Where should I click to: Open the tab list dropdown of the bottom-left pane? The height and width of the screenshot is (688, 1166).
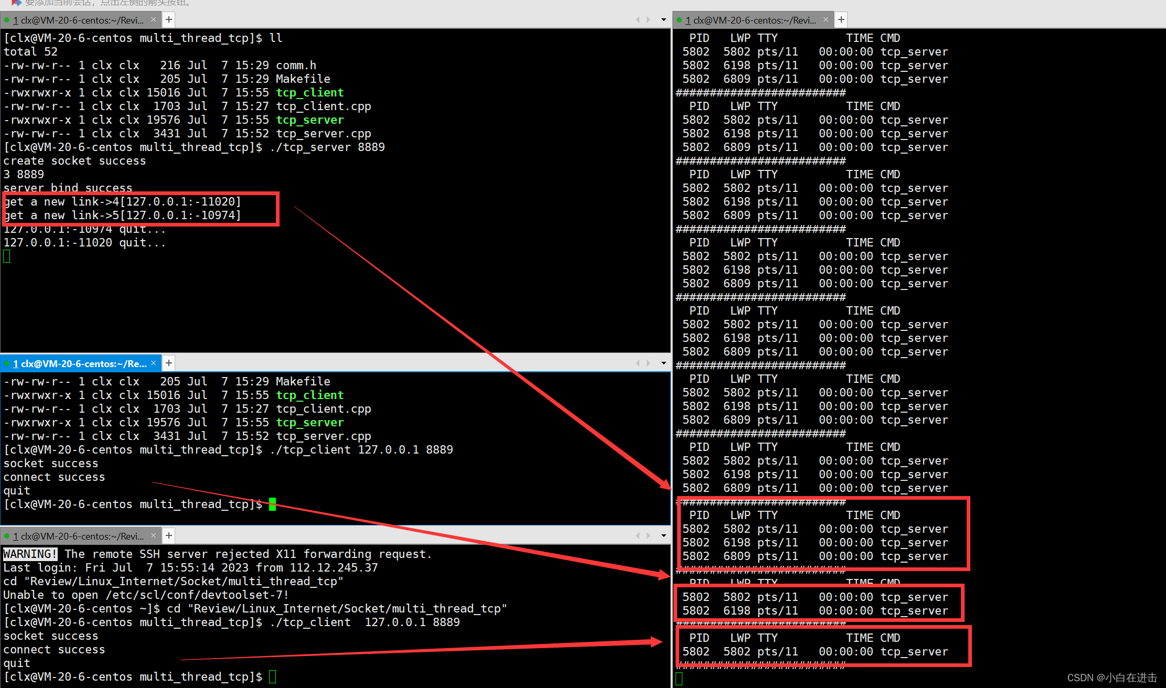tap(664, 535)
